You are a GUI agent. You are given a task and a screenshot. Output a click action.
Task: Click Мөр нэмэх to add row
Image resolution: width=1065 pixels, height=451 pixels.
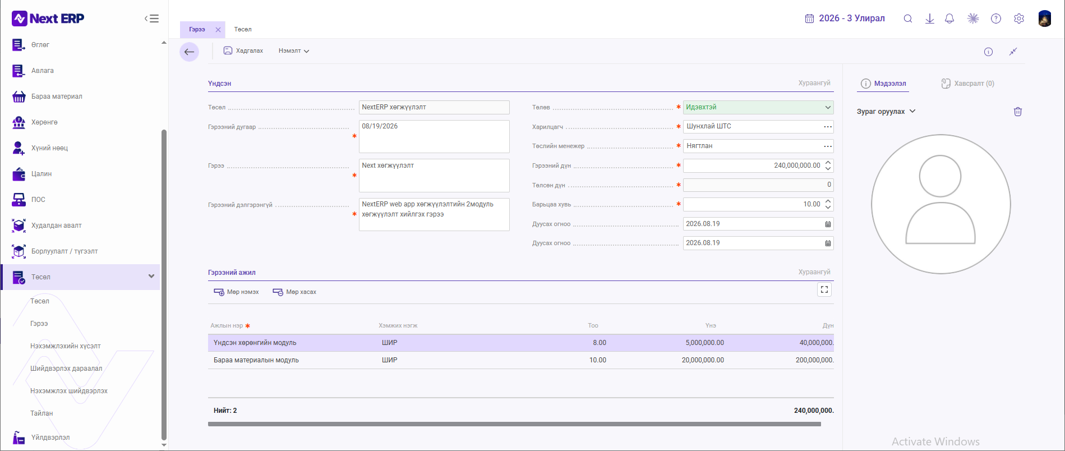[x=236, y=292]
